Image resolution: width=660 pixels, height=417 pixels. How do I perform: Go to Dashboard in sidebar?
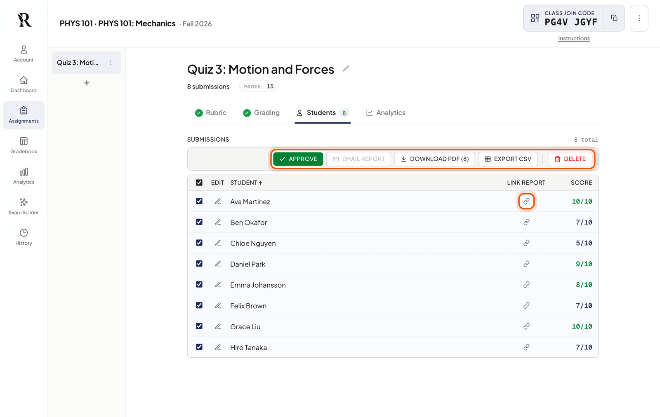tap(24, 84)
